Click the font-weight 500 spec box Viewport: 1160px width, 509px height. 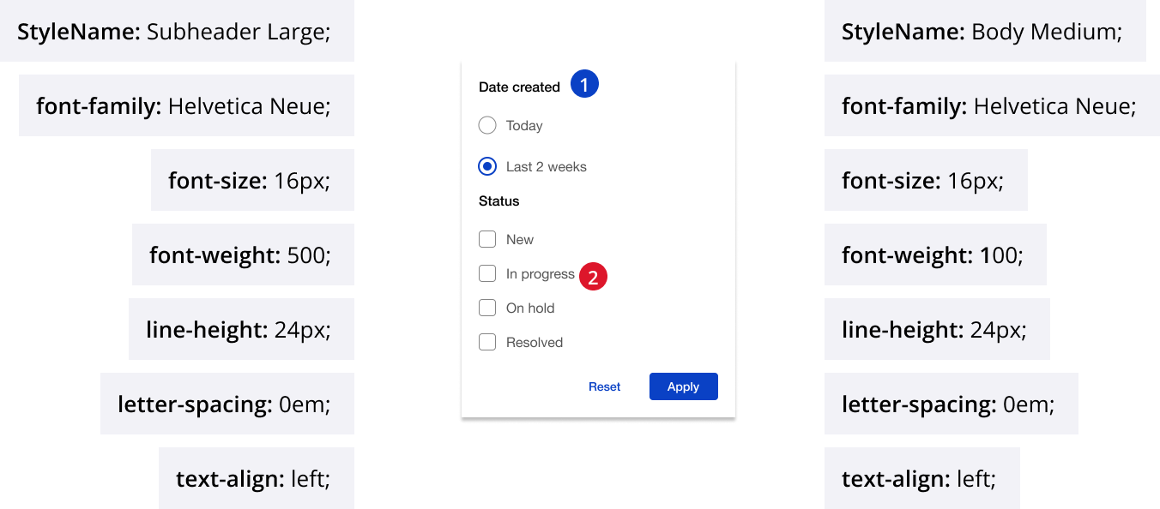[242, 254]
